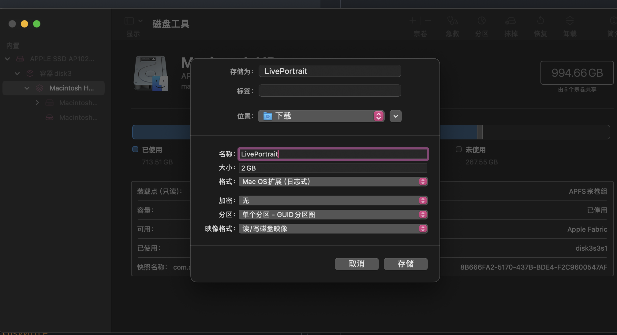Click the 标签 tags input field
The image size is (617, 335).
330,91
